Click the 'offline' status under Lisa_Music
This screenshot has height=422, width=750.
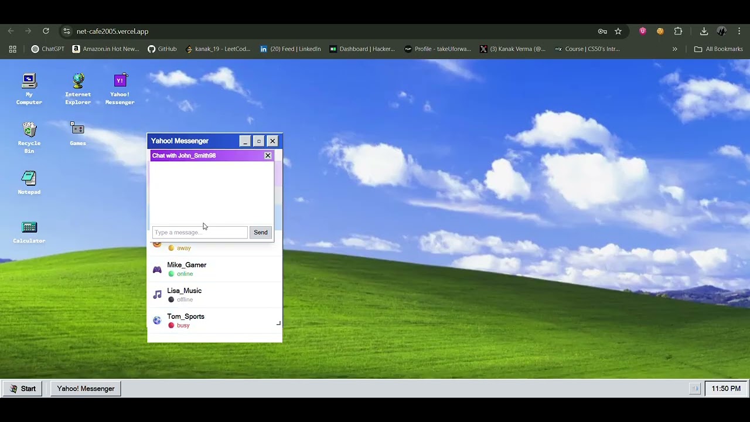pyautogui.click(x=185, y=300)
